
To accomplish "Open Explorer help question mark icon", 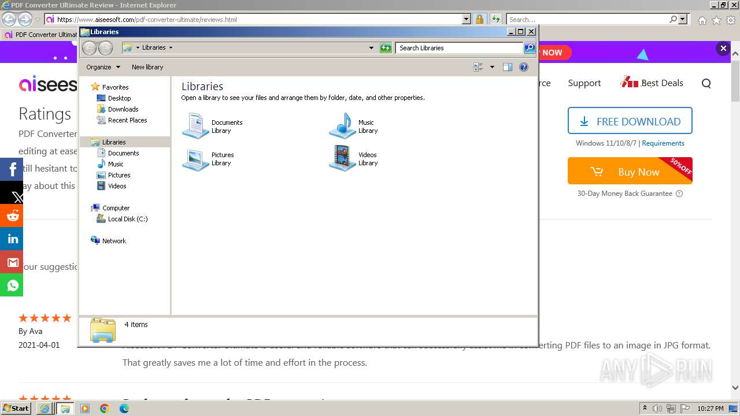I will pyautogui.click(x=524, y=67).
